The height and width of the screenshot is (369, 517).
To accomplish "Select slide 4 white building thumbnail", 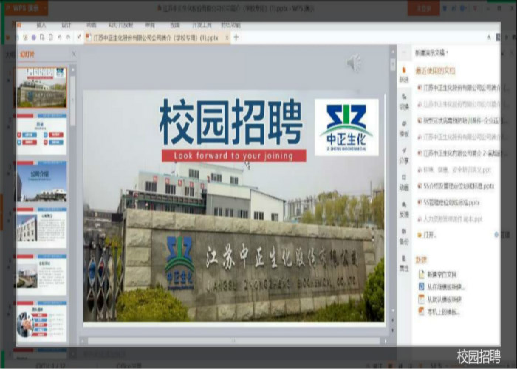I will click(x=41, y=227).
